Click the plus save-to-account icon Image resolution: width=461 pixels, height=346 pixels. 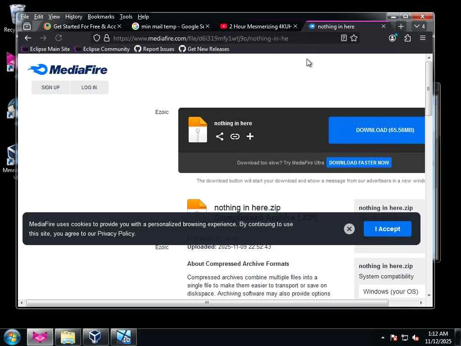250,136
